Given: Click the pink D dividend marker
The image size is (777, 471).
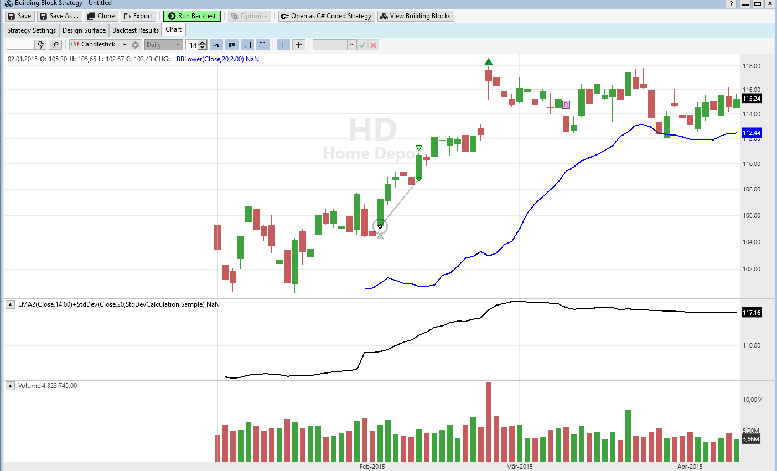Looking at the screenshot, I should point(566,105).
